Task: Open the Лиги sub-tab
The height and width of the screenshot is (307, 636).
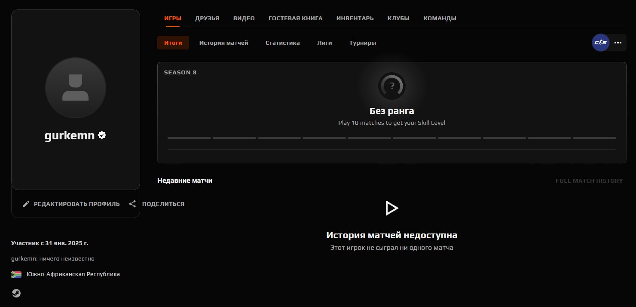Action: tap(325, 43)
